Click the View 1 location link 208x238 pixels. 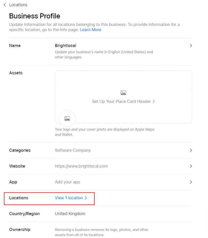pyautogui.click(x=69, y=198)
